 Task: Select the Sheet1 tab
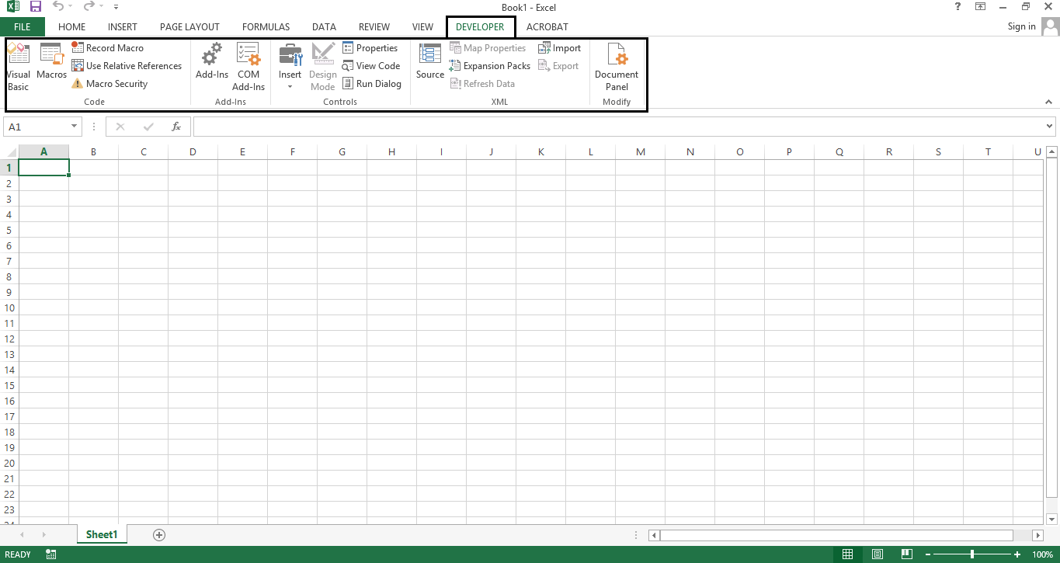point(101,534)
